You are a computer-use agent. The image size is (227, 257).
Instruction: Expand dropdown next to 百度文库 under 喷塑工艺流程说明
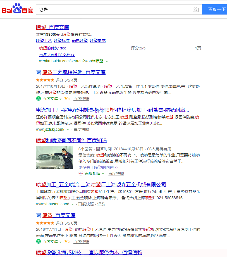[60, 99]
